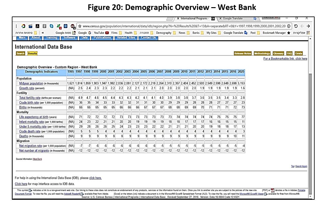The height and width of the screenshot is (201, 328).
Task: Open the Google Translate bookmark
Action: (x=236, y=33)
